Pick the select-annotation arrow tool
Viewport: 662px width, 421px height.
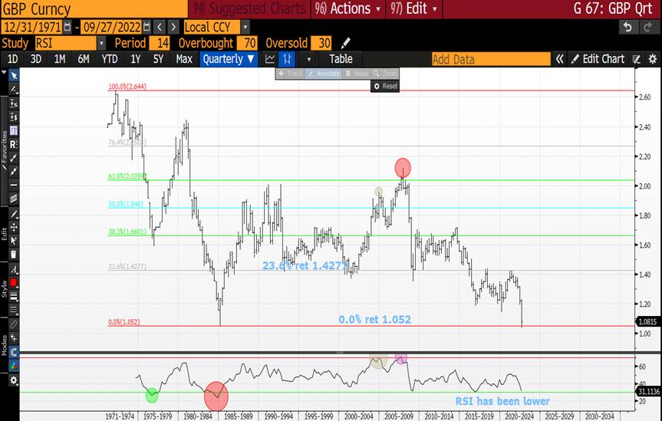(x=14, y=241)
